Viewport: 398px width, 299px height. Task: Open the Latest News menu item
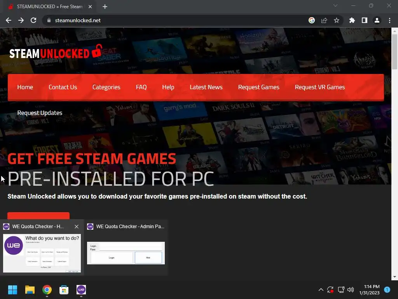(x=206, y=87)
